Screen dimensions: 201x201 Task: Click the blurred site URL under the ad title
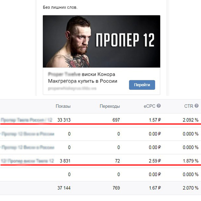(x=72, y=88)
